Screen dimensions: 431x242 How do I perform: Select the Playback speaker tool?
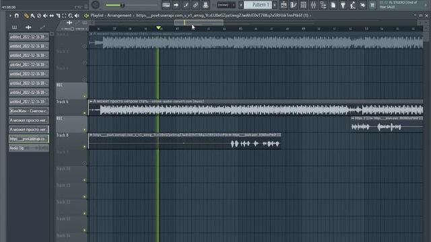77,16
